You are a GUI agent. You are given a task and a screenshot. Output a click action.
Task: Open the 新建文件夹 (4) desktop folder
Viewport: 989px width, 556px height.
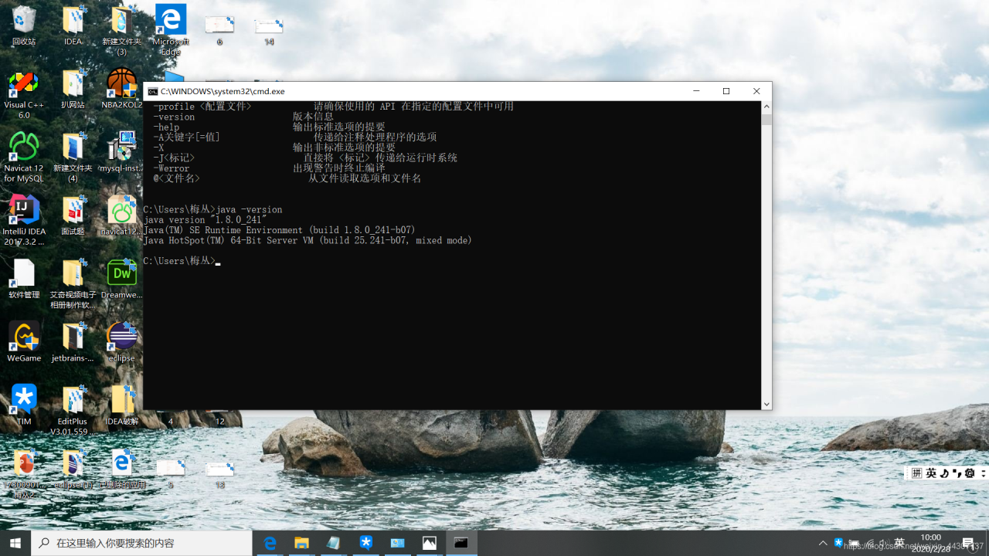(73, 158)
